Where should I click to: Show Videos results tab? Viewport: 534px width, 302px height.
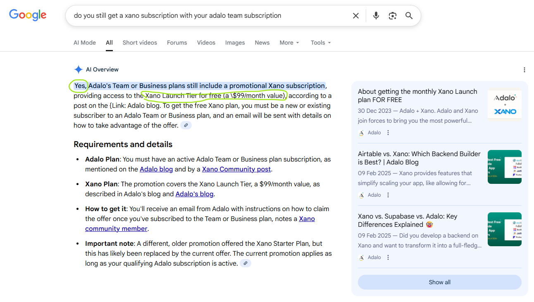click(x=206, y=43)
